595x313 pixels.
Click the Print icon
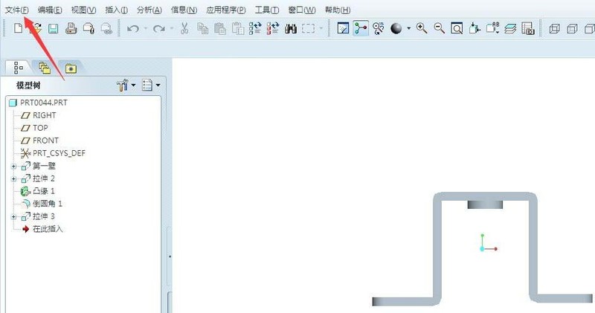[71, 28]
